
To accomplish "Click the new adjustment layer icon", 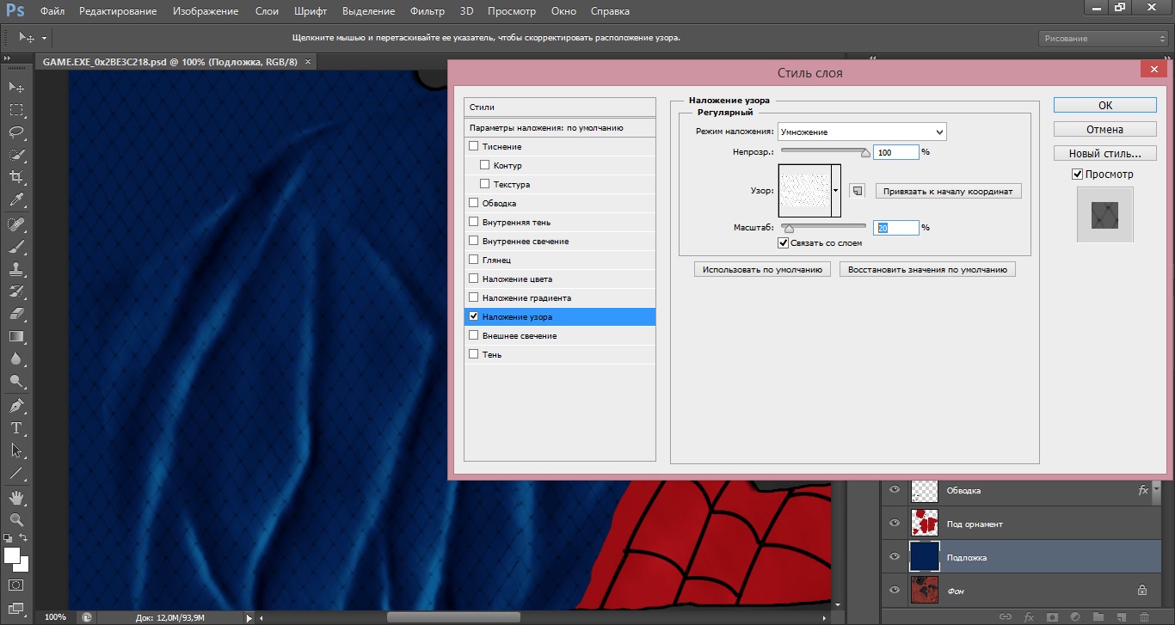I will pyautogui.click(x=1075, y=616).
